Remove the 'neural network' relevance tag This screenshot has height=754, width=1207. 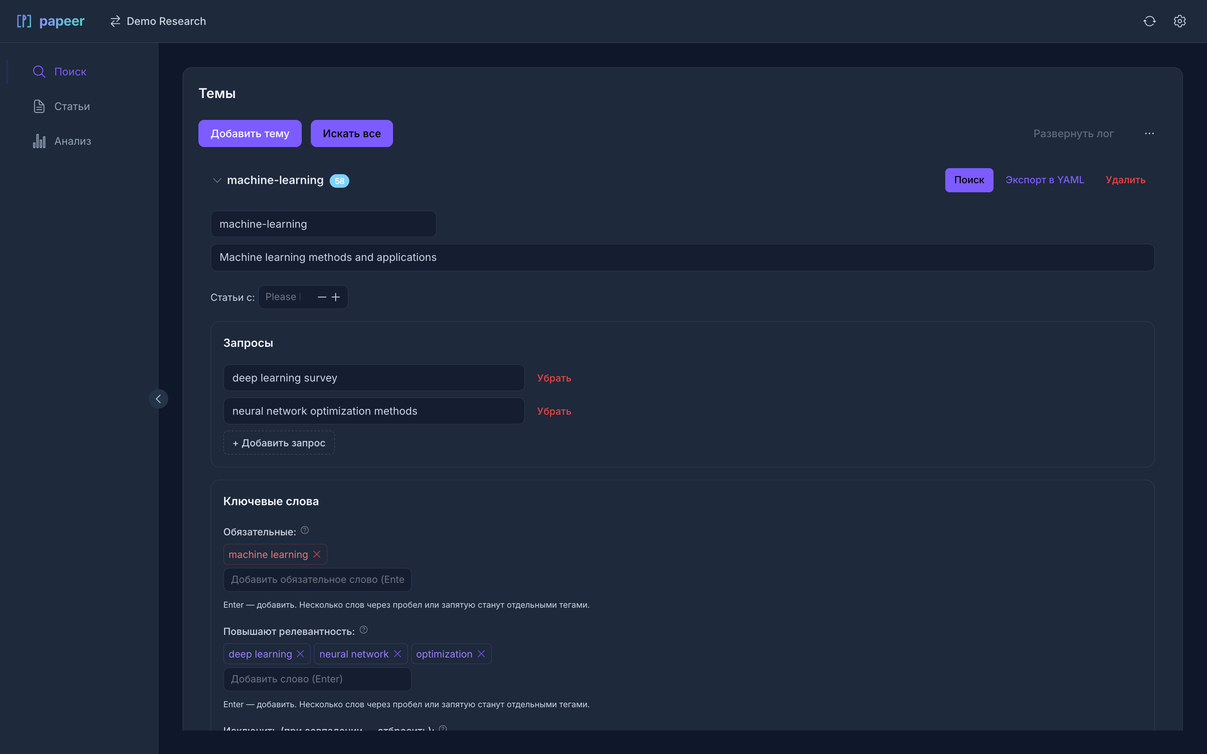(x=398, y=654)
